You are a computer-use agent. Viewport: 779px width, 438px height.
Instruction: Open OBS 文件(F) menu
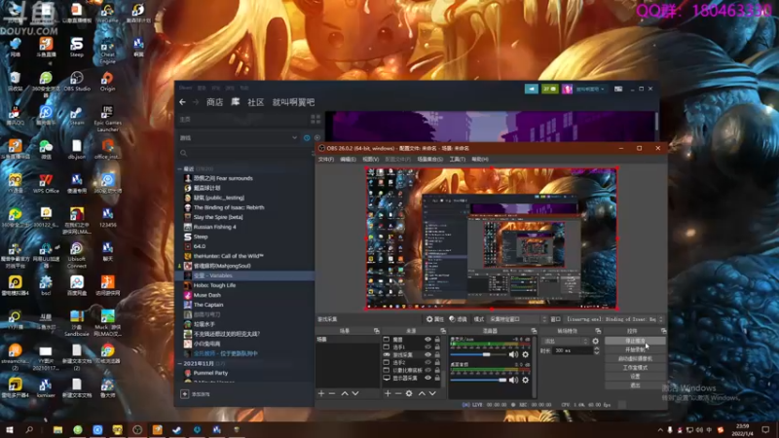pos(326,160)
